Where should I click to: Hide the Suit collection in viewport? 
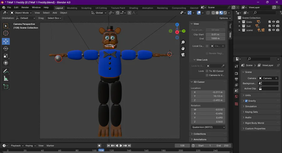(274, 26)
